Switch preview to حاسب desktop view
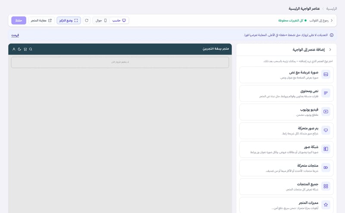345x213 pixels. [119, 20]
